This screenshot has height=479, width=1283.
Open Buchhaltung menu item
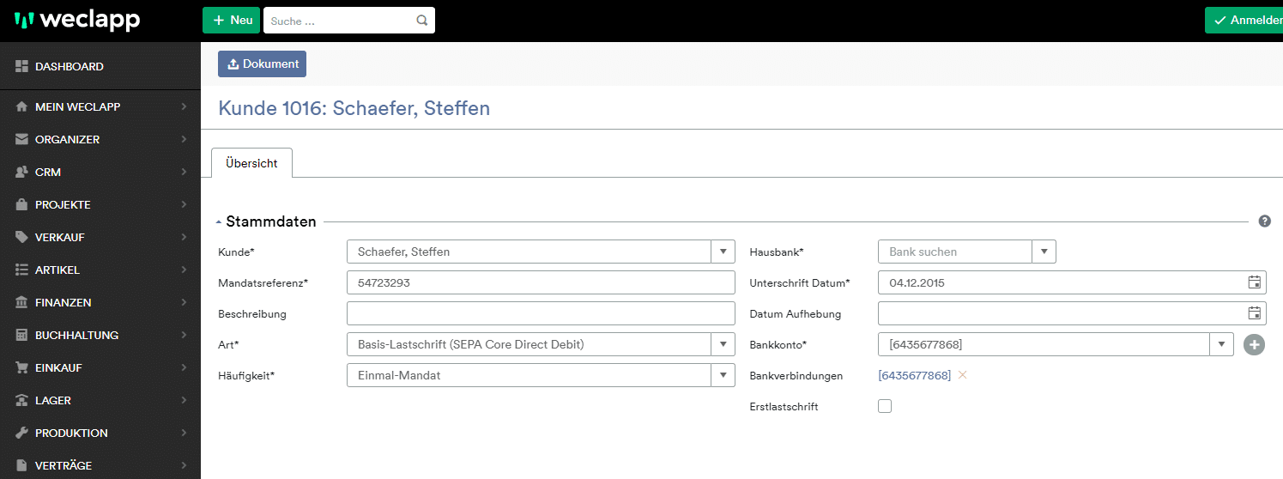pos(100,336)
